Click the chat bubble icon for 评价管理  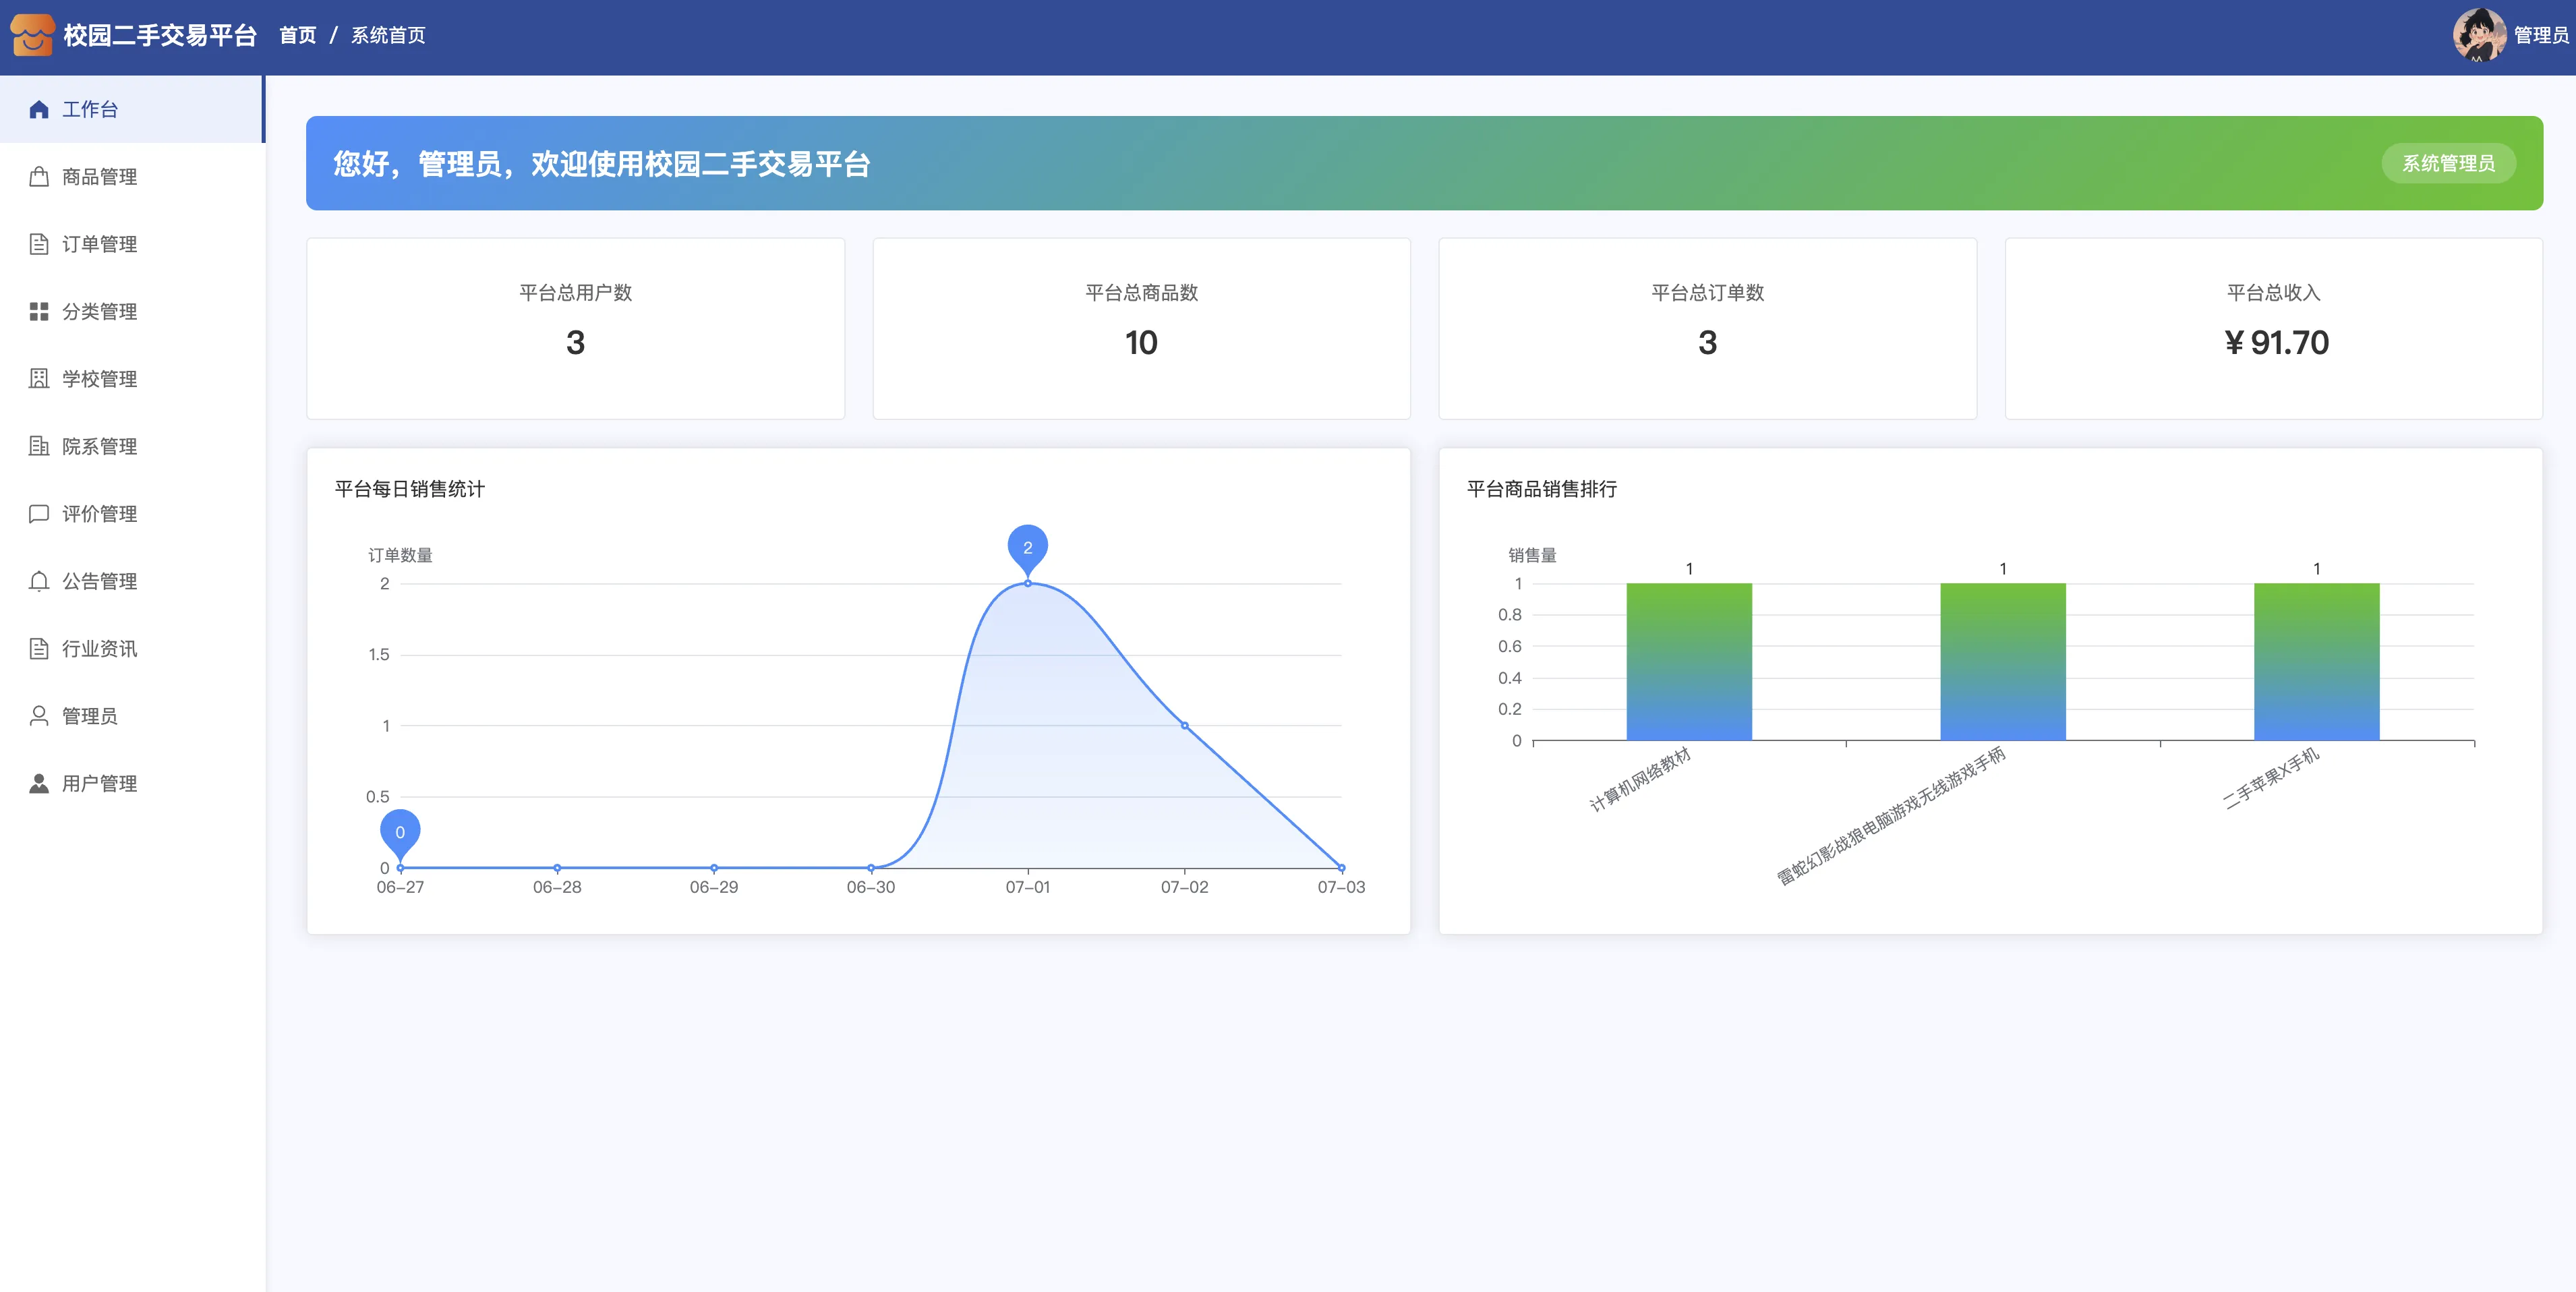pyautogui.click(x=39, y=514)
